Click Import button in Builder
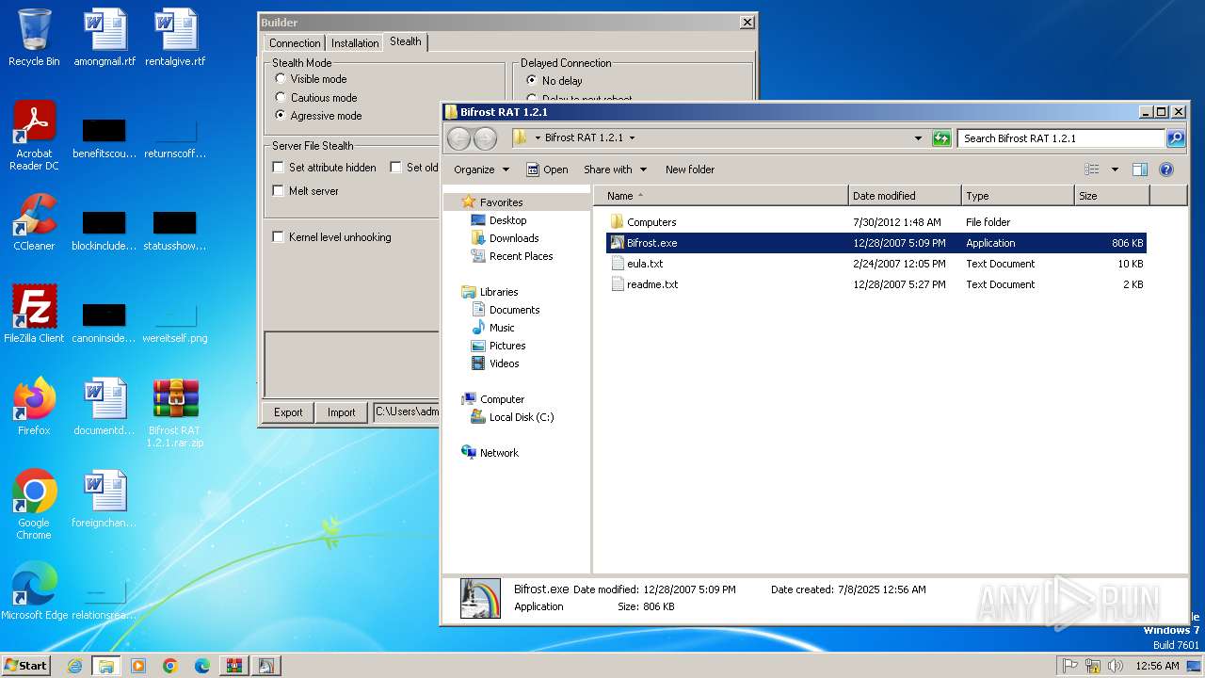 point(341,412)
